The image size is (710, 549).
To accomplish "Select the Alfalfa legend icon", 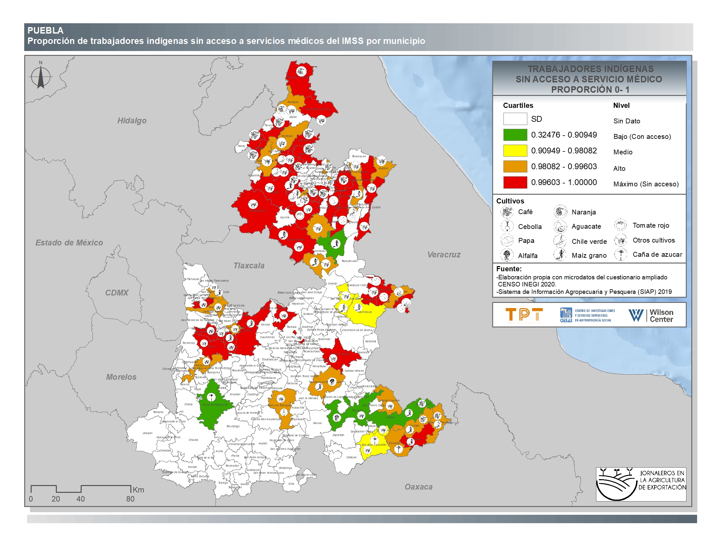I will tap(506, 255).
